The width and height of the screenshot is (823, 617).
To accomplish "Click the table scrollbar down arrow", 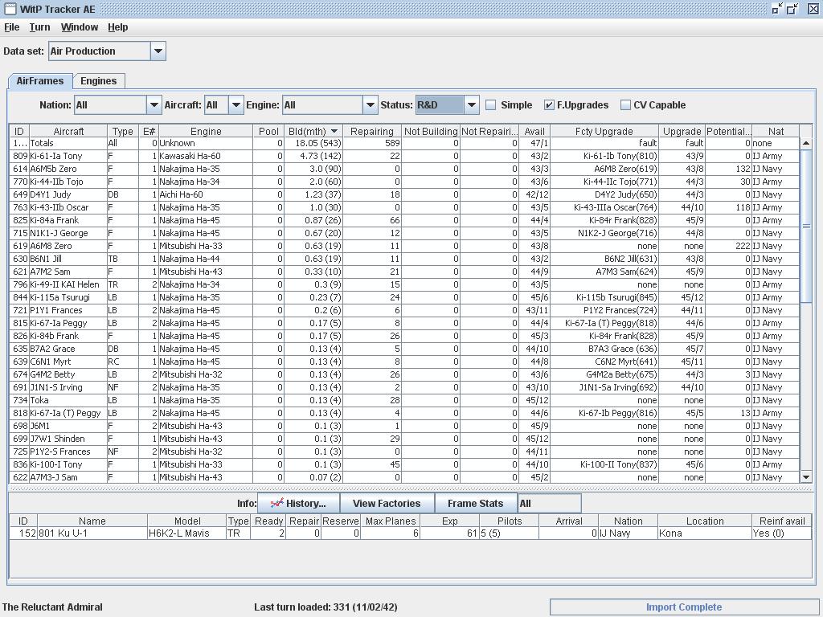I will [x=805, y=477].
